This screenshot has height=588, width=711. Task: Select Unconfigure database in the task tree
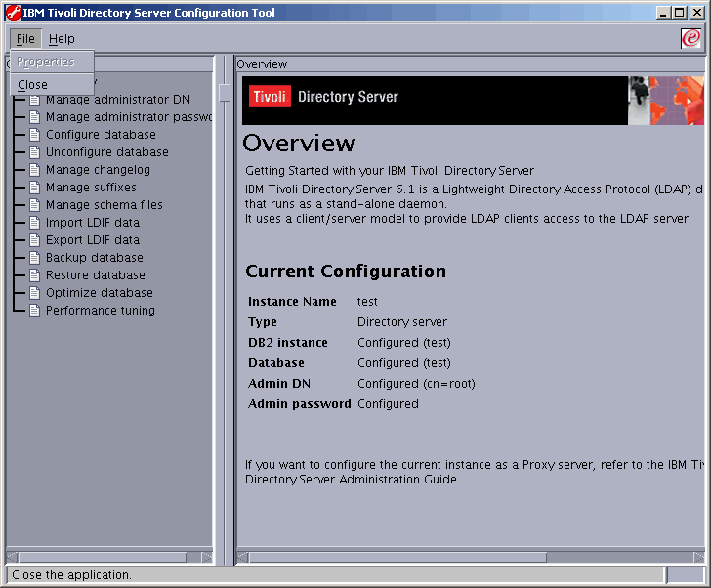pos(106,152)
